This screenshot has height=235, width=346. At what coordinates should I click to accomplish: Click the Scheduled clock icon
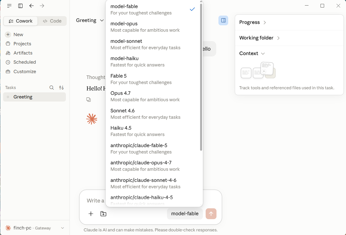(8, 62)
